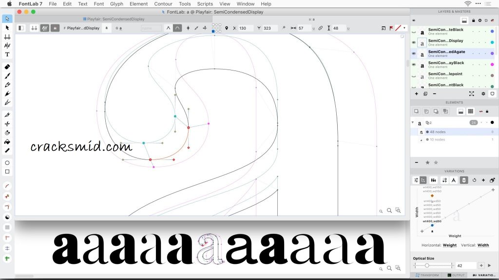Switch to the Transform panel tab
The width and height of the screenshot is (499, 280).
(x=427, y=275)
